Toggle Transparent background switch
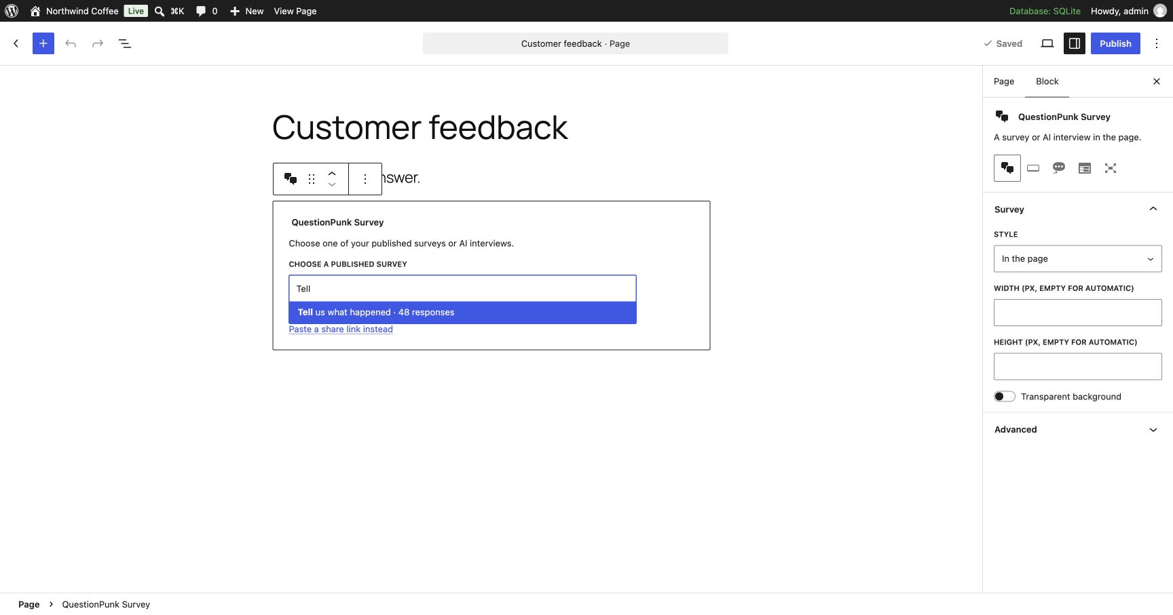The height and width of the screenshot is (615, 1173). (x=1005, y=397)
